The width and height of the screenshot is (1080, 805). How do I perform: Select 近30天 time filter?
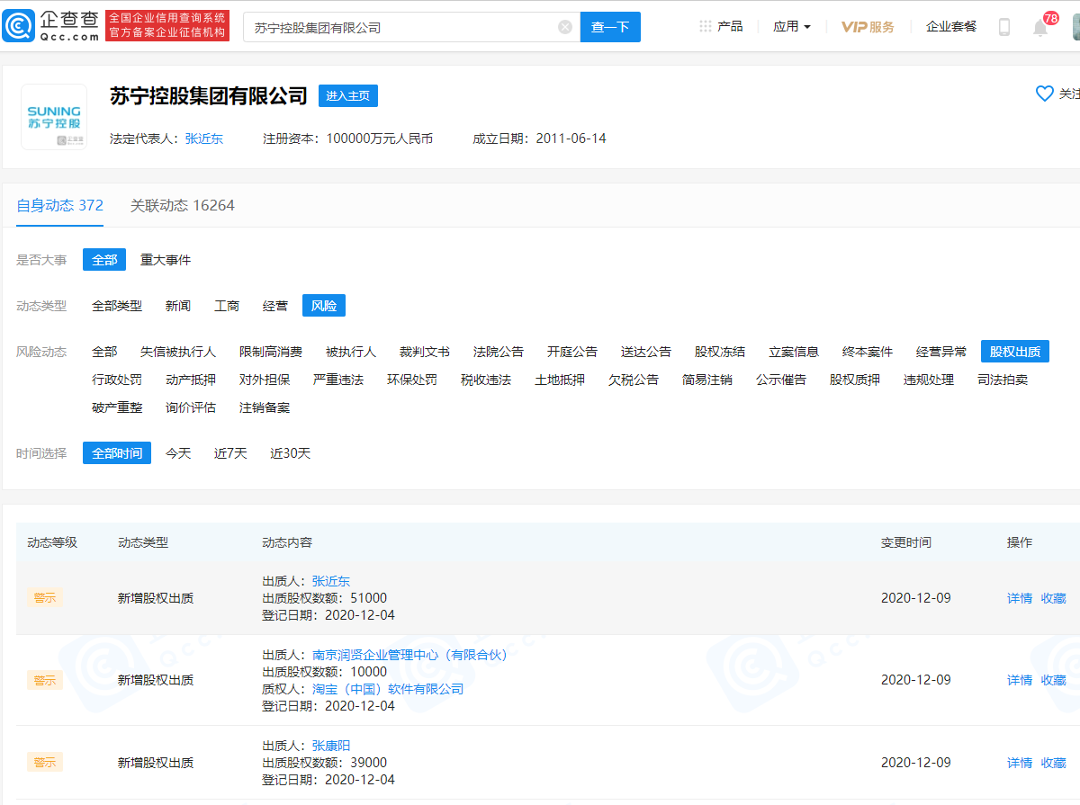(291, 453)
